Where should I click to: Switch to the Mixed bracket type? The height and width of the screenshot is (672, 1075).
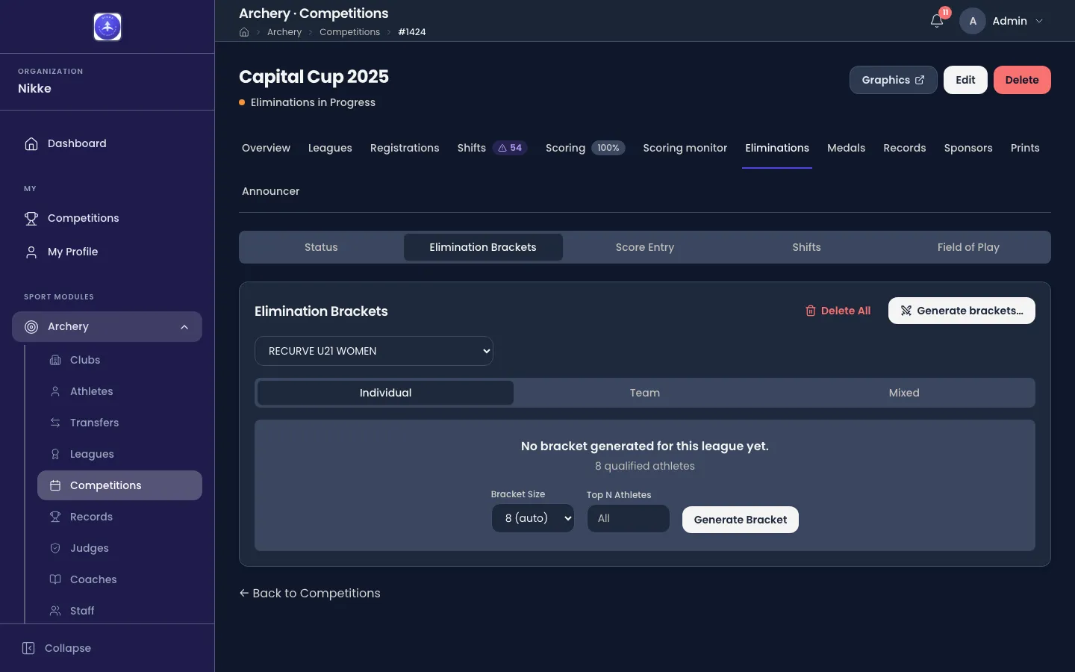904,393
